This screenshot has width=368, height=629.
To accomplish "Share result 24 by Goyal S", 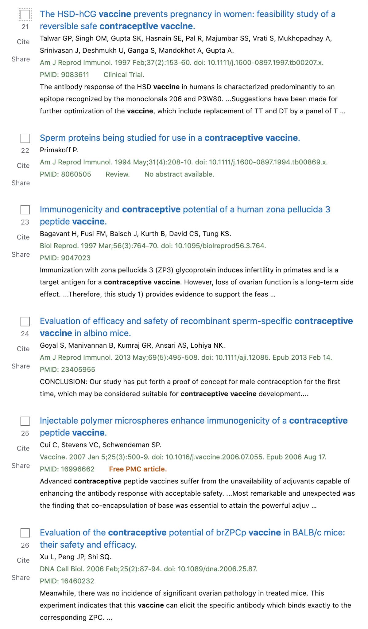I will coord(21,366).
